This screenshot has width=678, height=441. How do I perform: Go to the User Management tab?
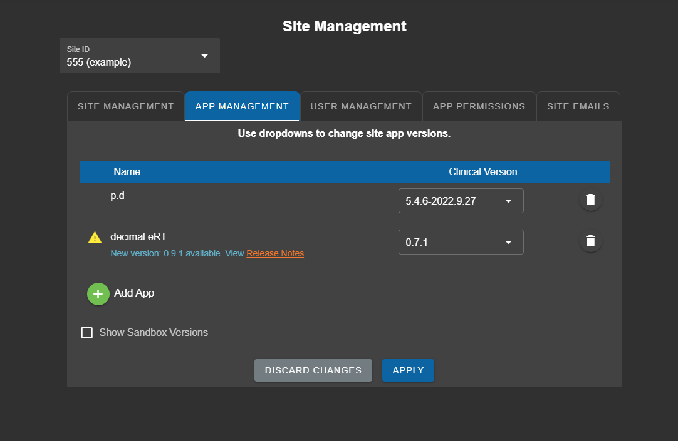(361, 106)
